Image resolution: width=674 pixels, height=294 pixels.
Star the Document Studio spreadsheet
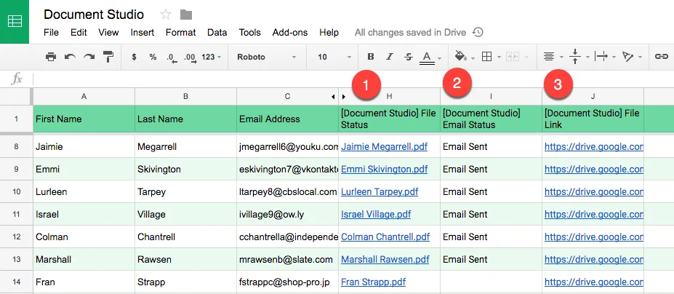pyautogui.click(x=166, y=15)
